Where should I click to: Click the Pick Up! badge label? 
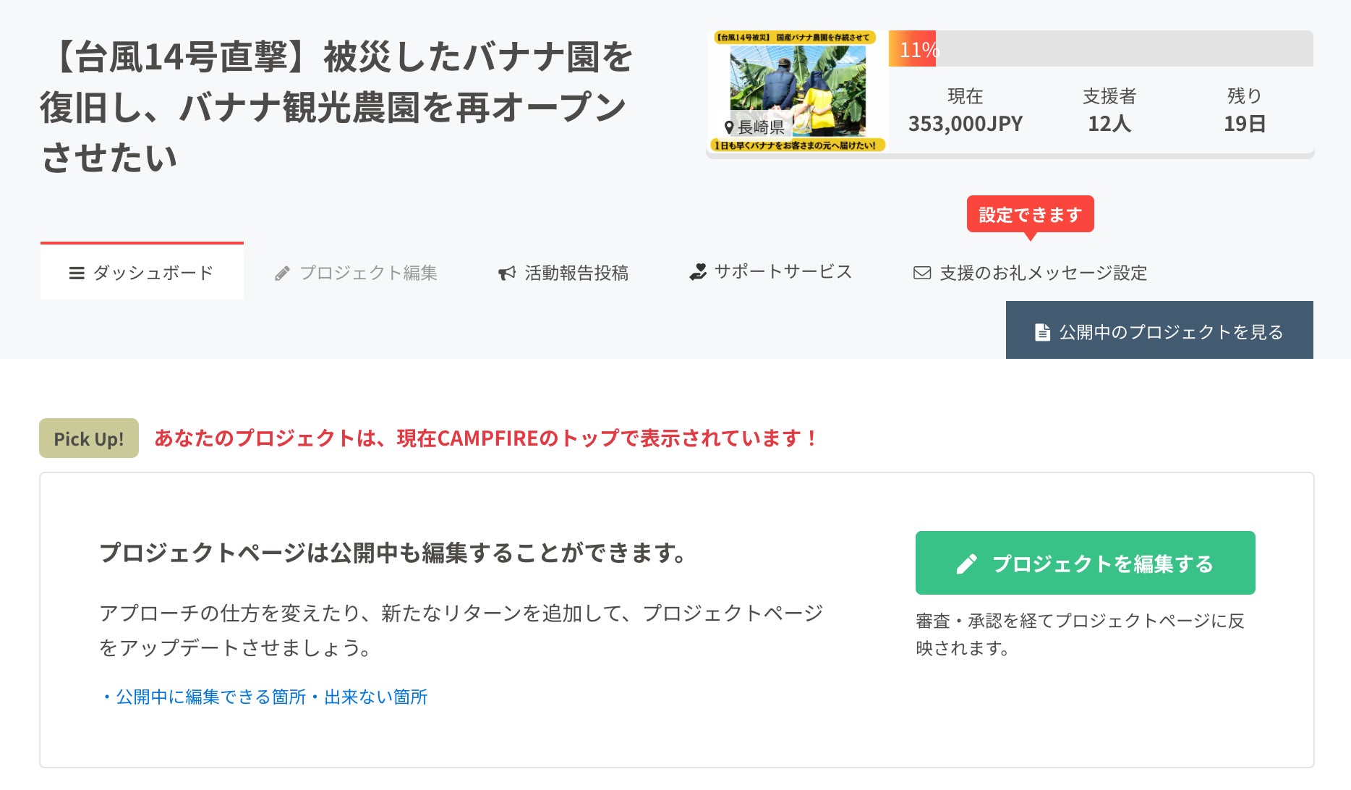[89, 438]
